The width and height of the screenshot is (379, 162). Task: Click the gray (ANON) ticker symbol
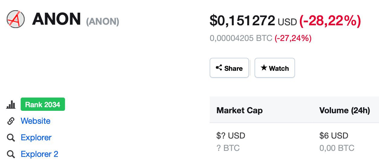(x=102, y=22)
